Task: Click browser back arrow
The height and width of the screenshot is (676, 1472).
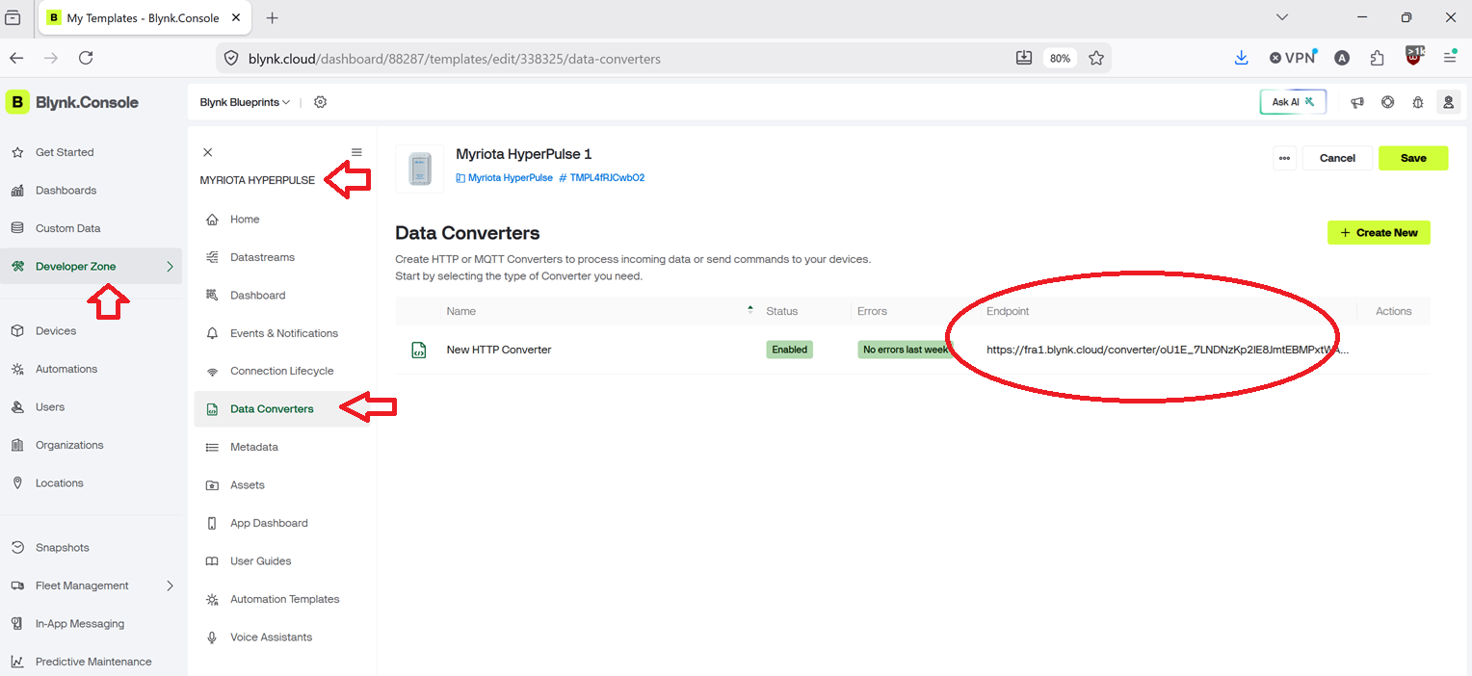Action: (16, 58)
